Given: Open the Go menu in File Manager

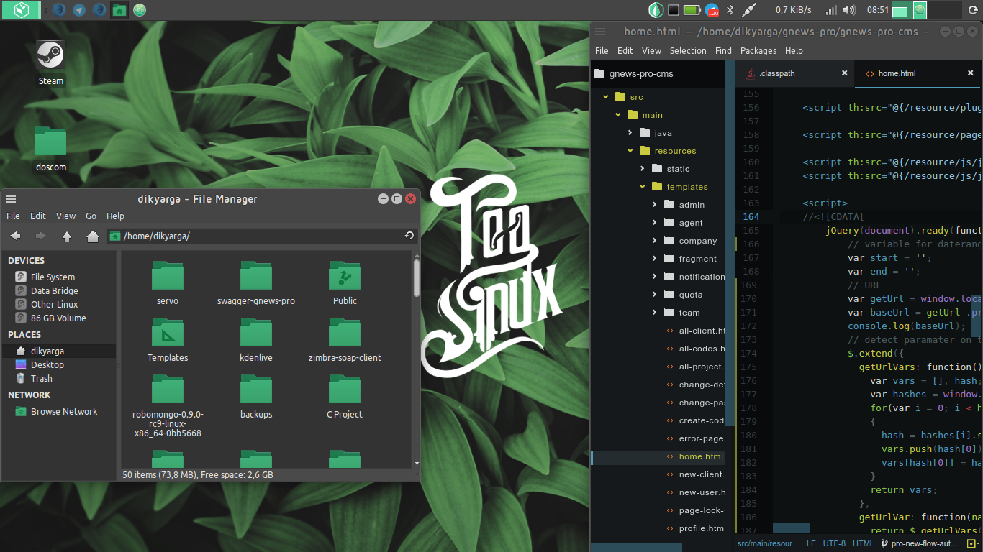Looking at the screenshot, I should point(91,216).
